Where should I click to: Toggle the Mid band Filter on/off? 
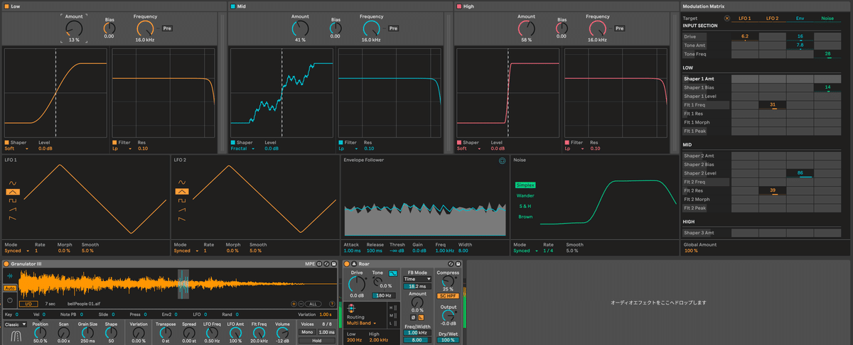pos(340,142)
